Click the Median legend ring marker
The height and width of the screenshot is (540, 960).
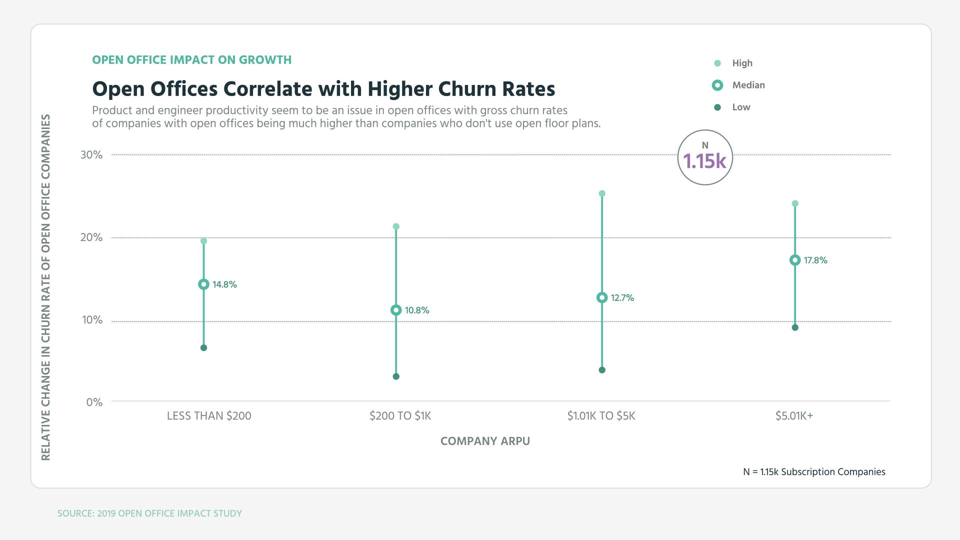tap(717, 85)
